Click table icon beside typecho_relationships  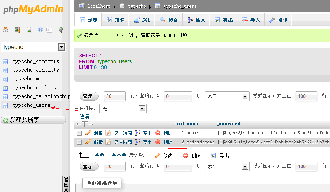coord(5,97)
